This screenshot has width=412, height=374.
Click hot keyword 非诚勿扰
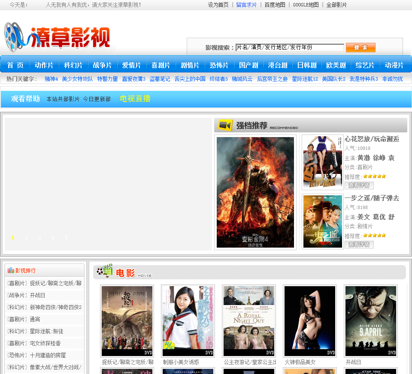pos(392,79)
